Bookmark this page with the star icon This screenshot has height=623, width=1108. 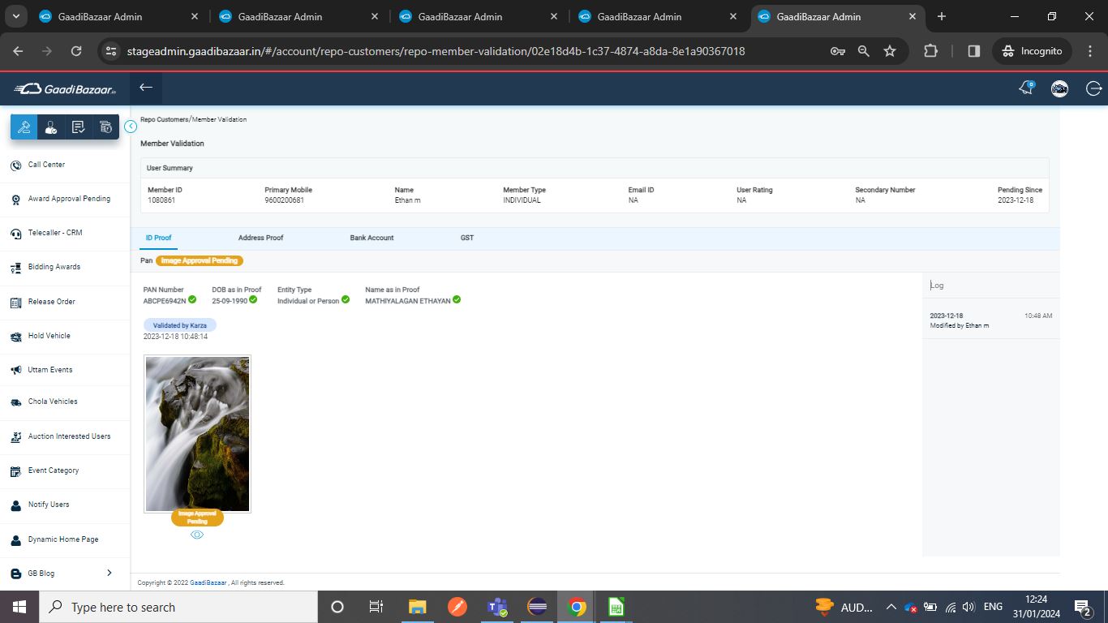(x=890, y=51)
